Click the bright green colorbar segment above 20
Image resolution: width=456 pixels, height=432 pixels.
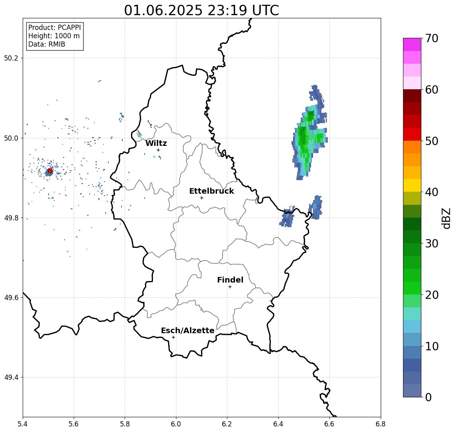[412, 288]
